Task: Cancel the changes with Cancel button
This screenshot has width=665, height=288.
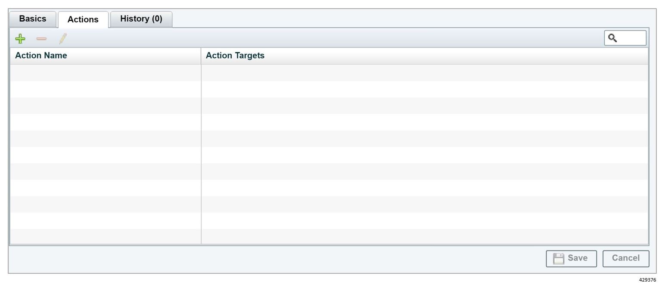Action: [625, 258]
